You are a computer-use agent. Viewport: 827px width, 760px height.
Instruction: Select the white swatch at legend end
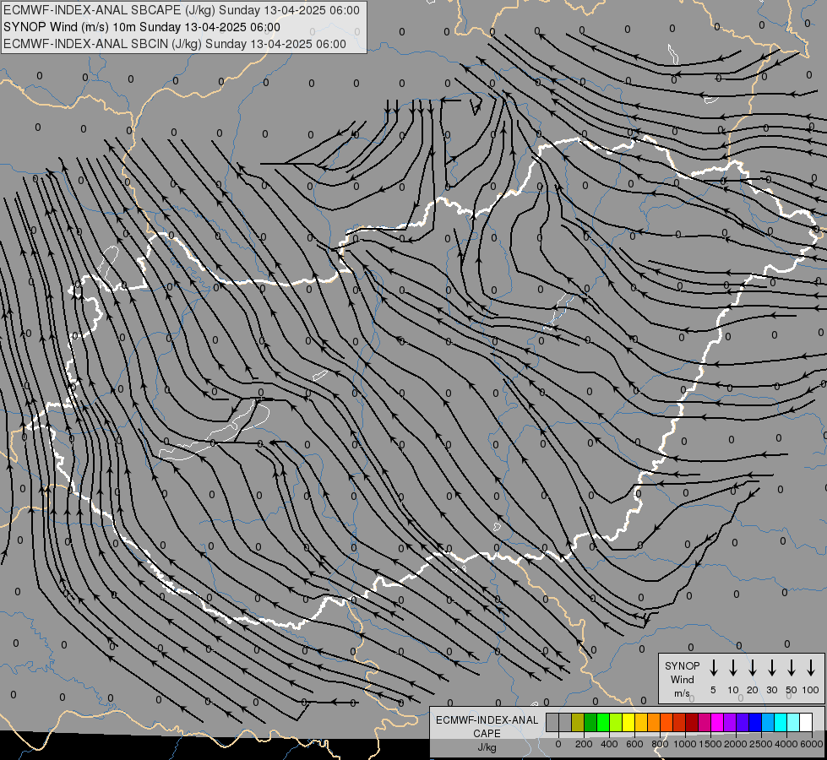[807, 722]
